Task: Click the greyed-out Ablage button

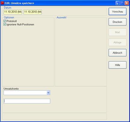Action: pyautogui.click(x=118, y=42)
